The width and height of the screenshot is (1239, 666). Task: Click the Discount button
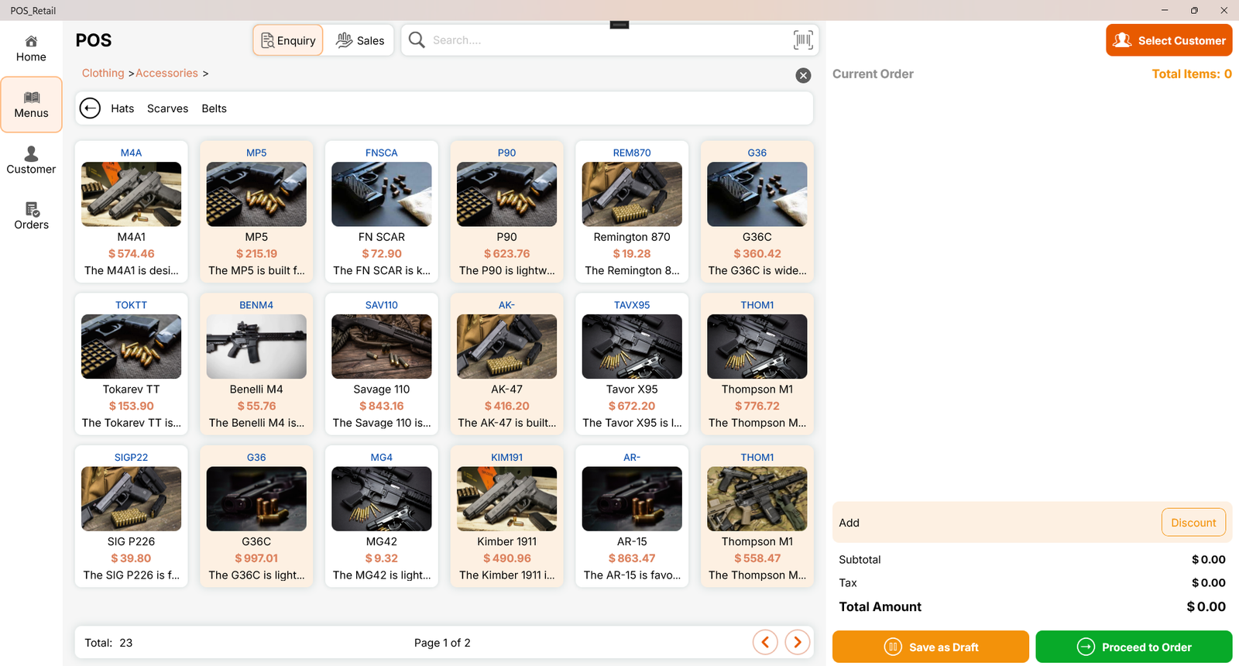(1193, 523)
